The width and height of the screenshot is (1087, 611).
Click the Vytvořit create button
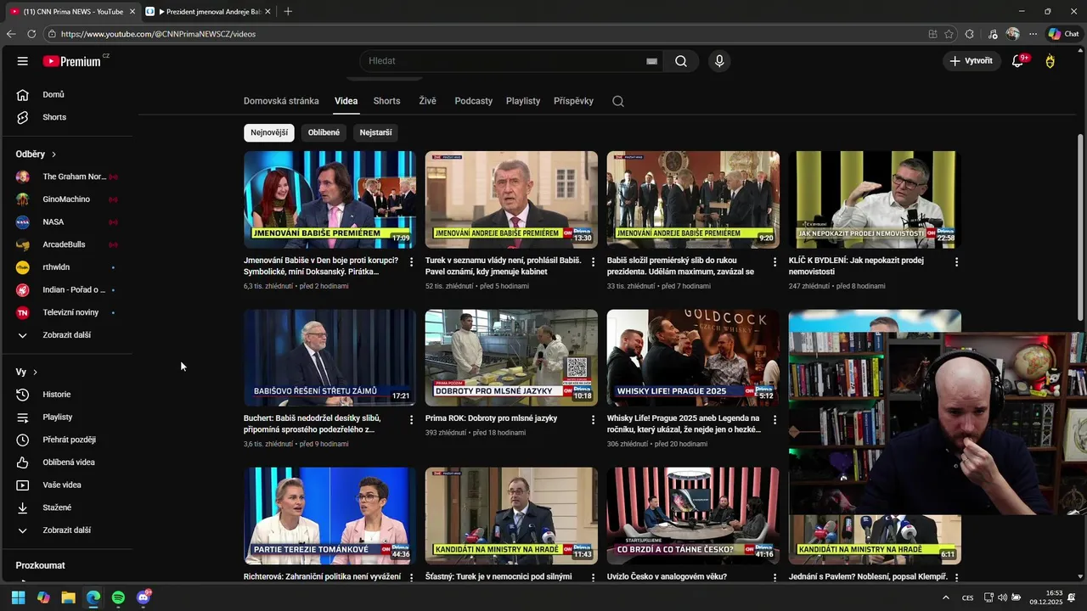point(971,61)
